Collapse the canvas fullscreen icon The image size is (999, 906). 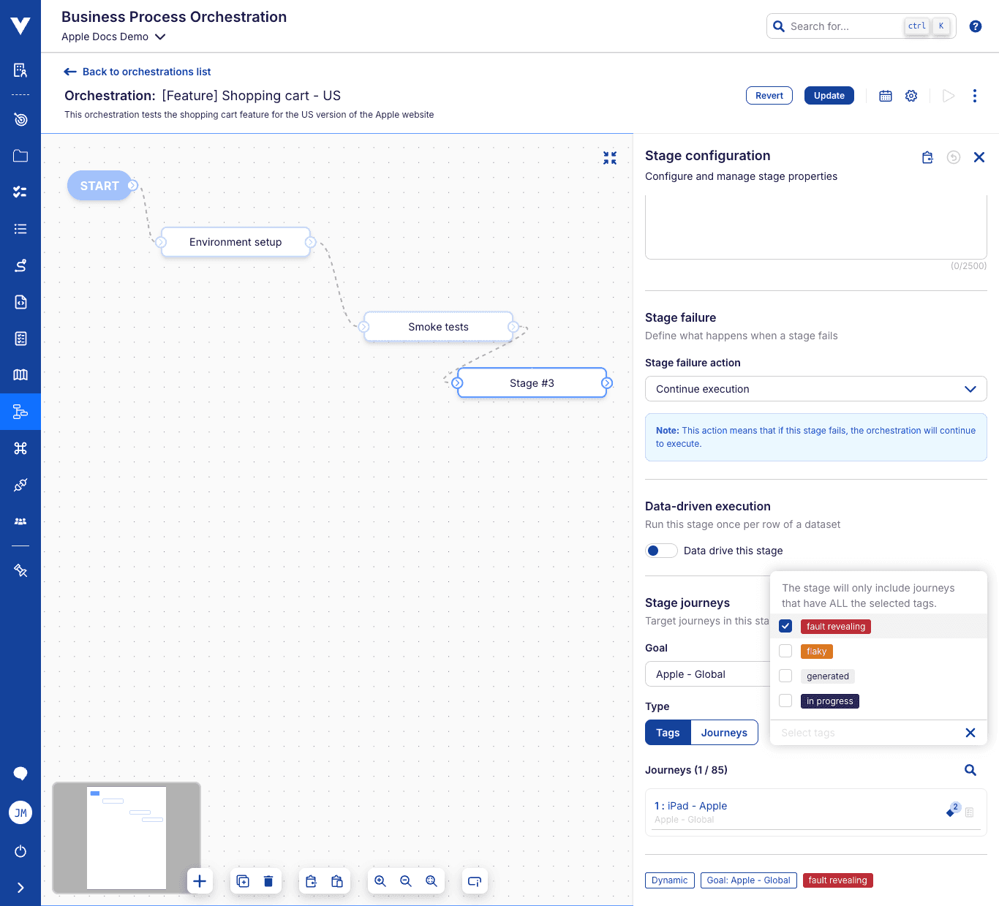pyautogui.click(x=610, y=158)
